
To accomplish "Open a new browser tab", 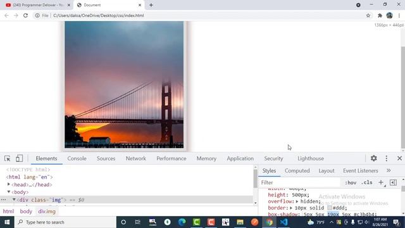I will point(151,5).
